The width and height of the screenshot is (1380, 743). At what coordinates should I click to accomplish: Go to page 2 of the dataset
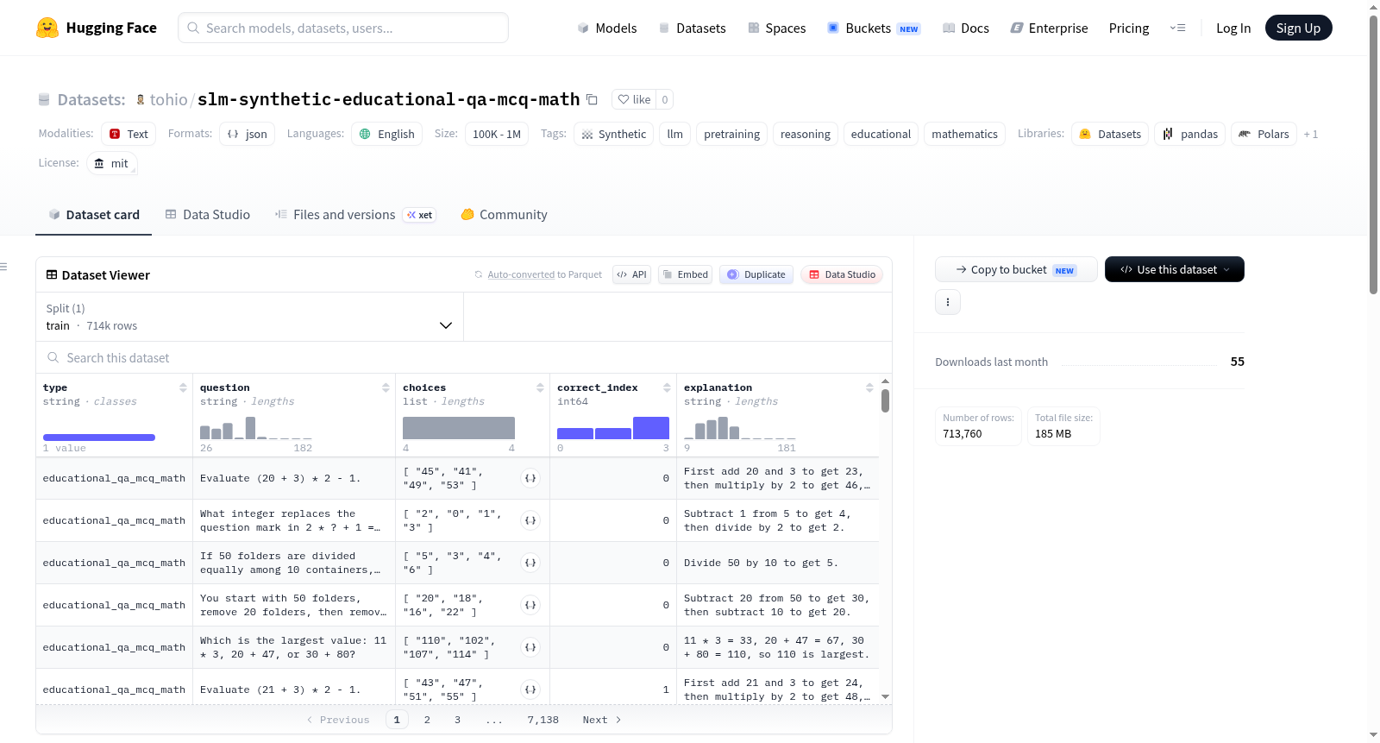tap(427, 720)
